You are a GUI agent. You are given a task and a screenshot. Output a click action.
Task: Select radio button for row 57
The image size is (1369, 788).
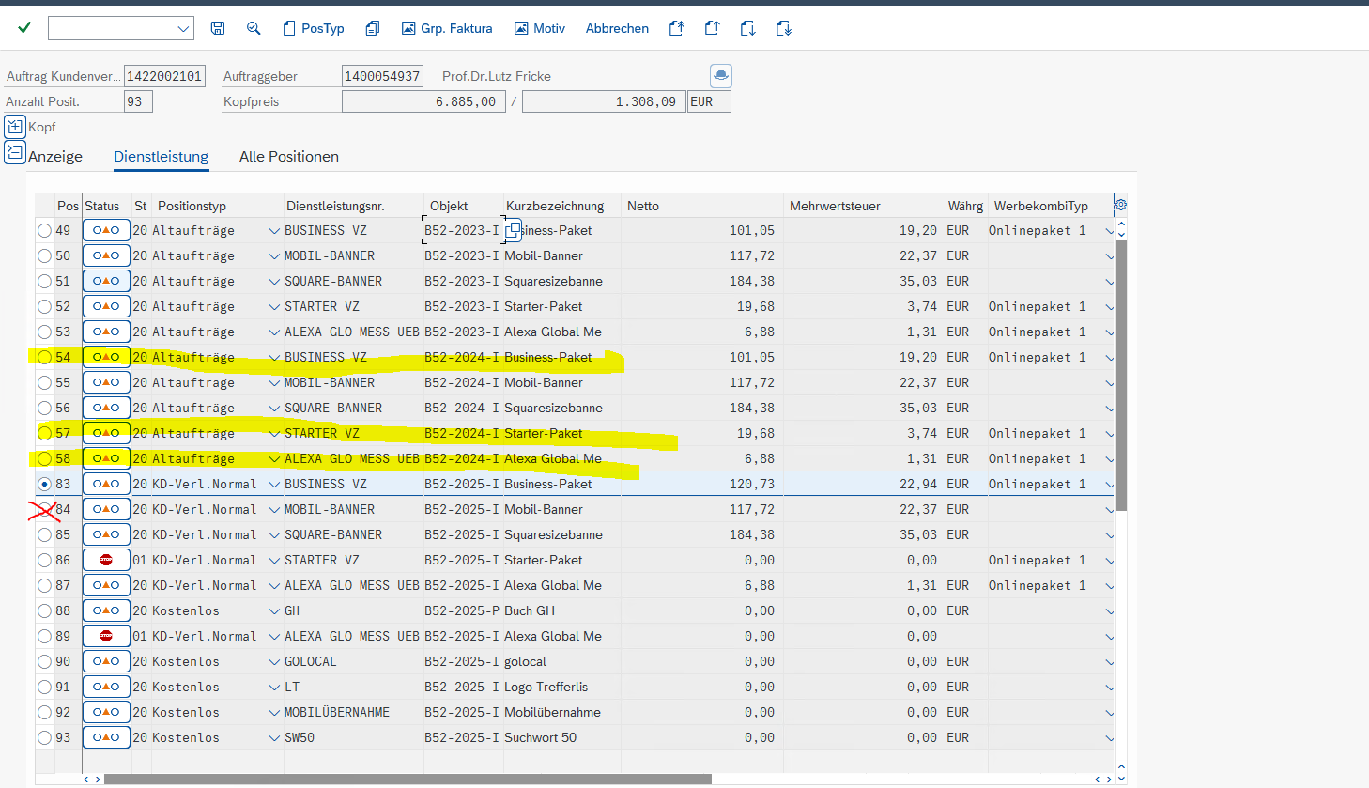coord(44,433)
